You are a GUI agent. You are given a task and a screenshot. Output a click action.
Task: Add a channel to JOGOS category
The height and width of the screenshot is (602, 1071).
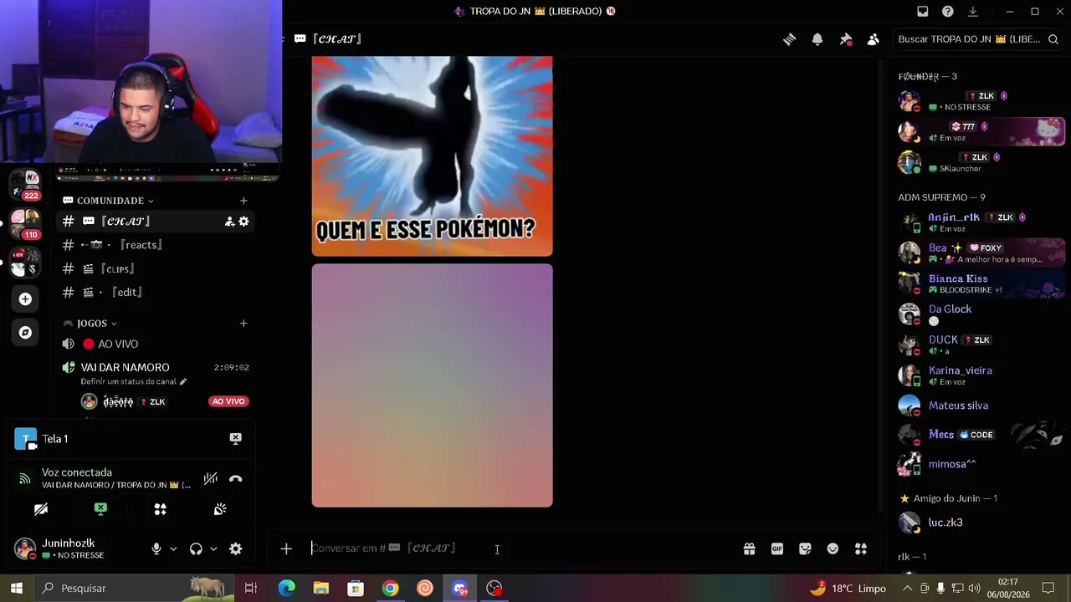[x=243, y=324]
